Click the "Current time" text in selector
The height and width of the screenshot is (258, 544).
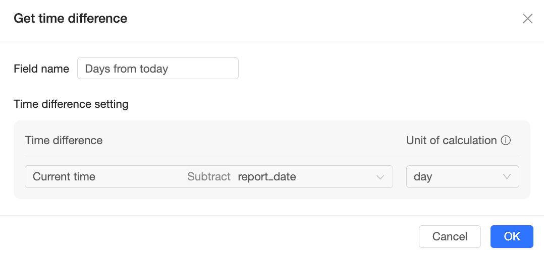click(64, 177)
